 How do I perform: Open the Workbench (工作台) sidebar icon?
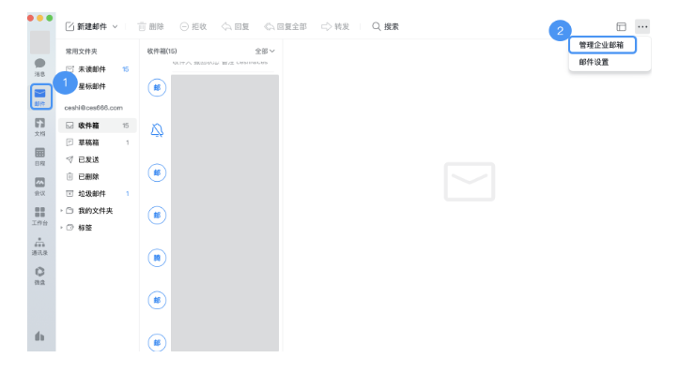[39, 216]
